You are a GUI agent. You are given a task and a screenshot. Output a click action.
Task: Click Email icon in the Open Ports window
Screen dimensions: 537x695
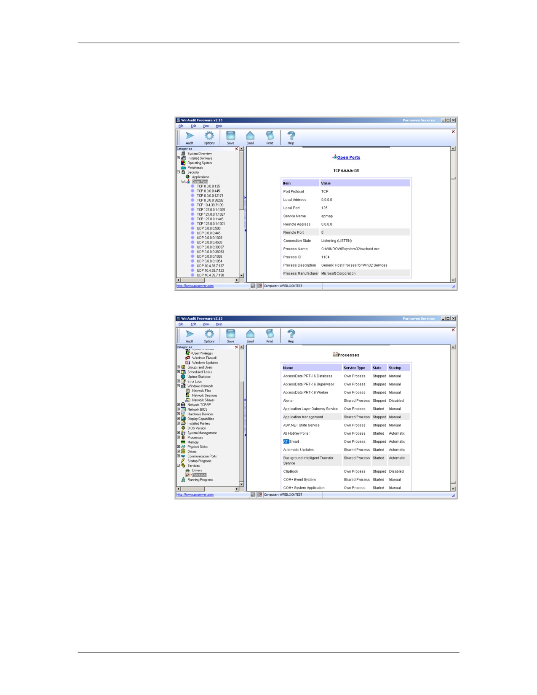click(250, 136)
